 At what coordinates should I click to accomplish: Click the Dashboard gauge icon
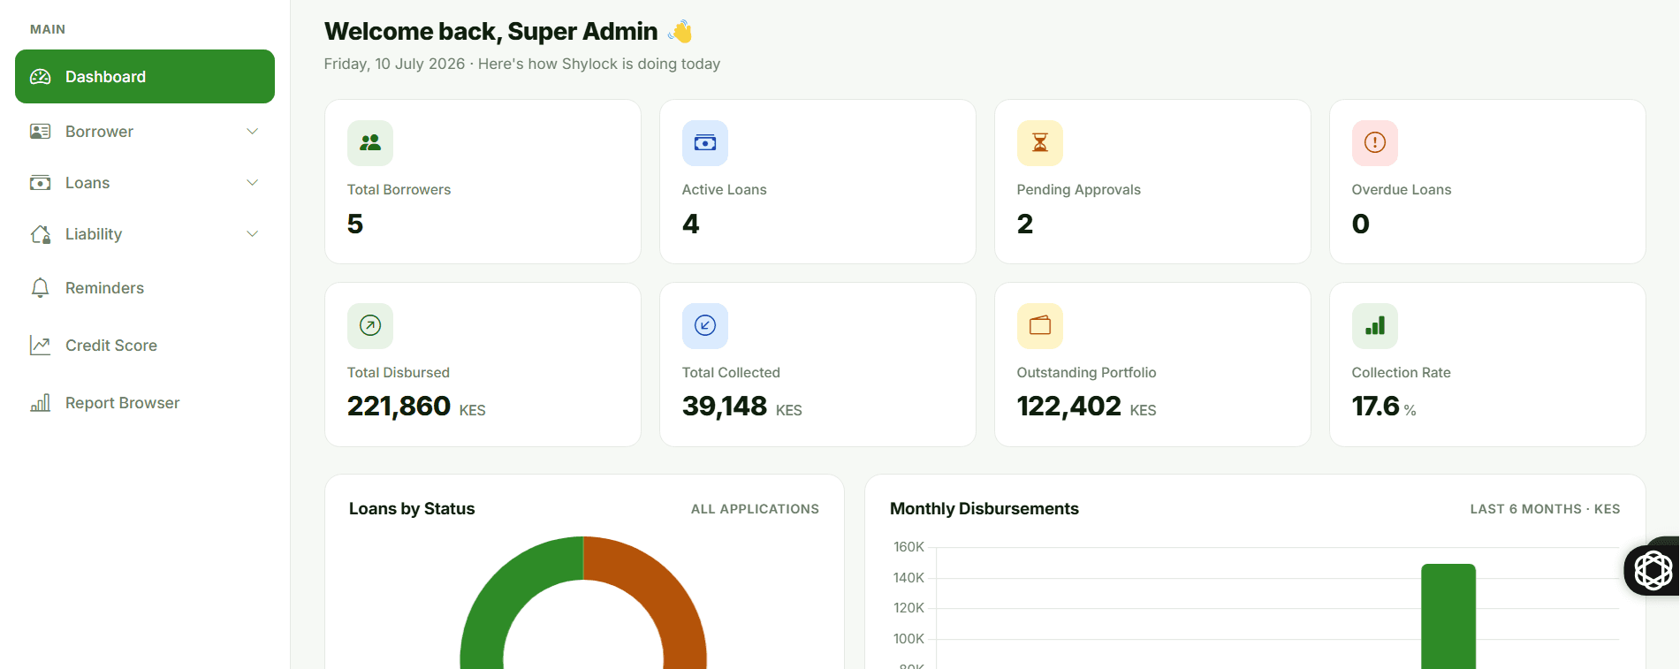click(x=41, y=77)
